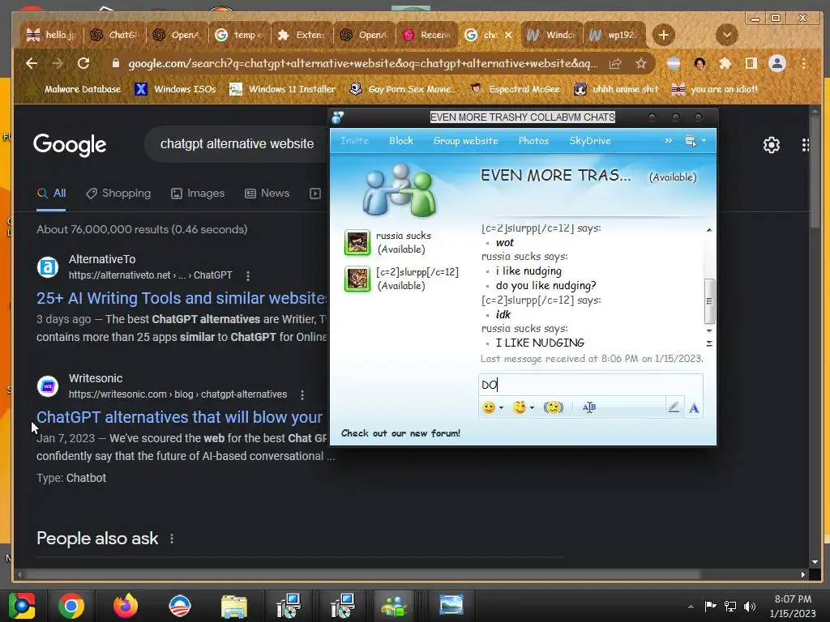This screenshot has height=622, width=830.
Task: Open the voice clip or language tool icon
Action: (589, 407)
